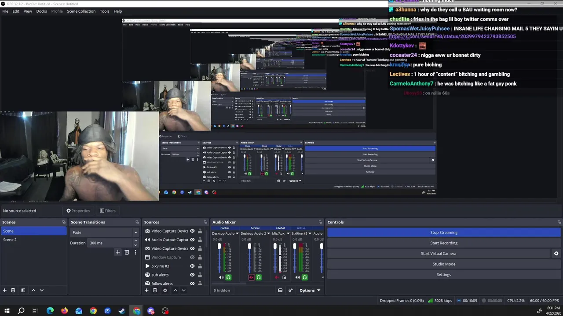
Task: Move source up arrow
Action: pyautogui.click(x=175, y=290)
